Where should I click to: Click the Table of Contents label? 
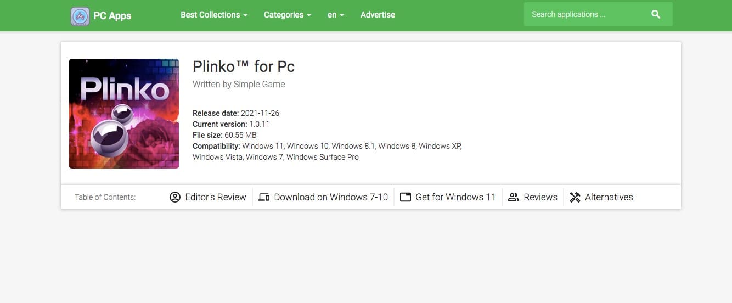point(105,197)
